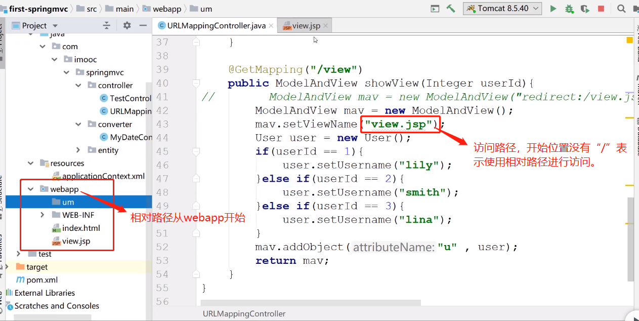This screenshot has width=639, height=321.
Task: Stop the running Tomcat server
Action: pyautogui.click(x=601, y=9)
